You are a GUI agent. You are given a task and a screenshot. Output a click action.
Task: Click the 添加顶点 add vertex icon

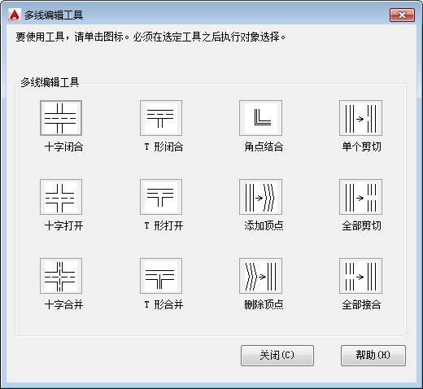point(261,197)
